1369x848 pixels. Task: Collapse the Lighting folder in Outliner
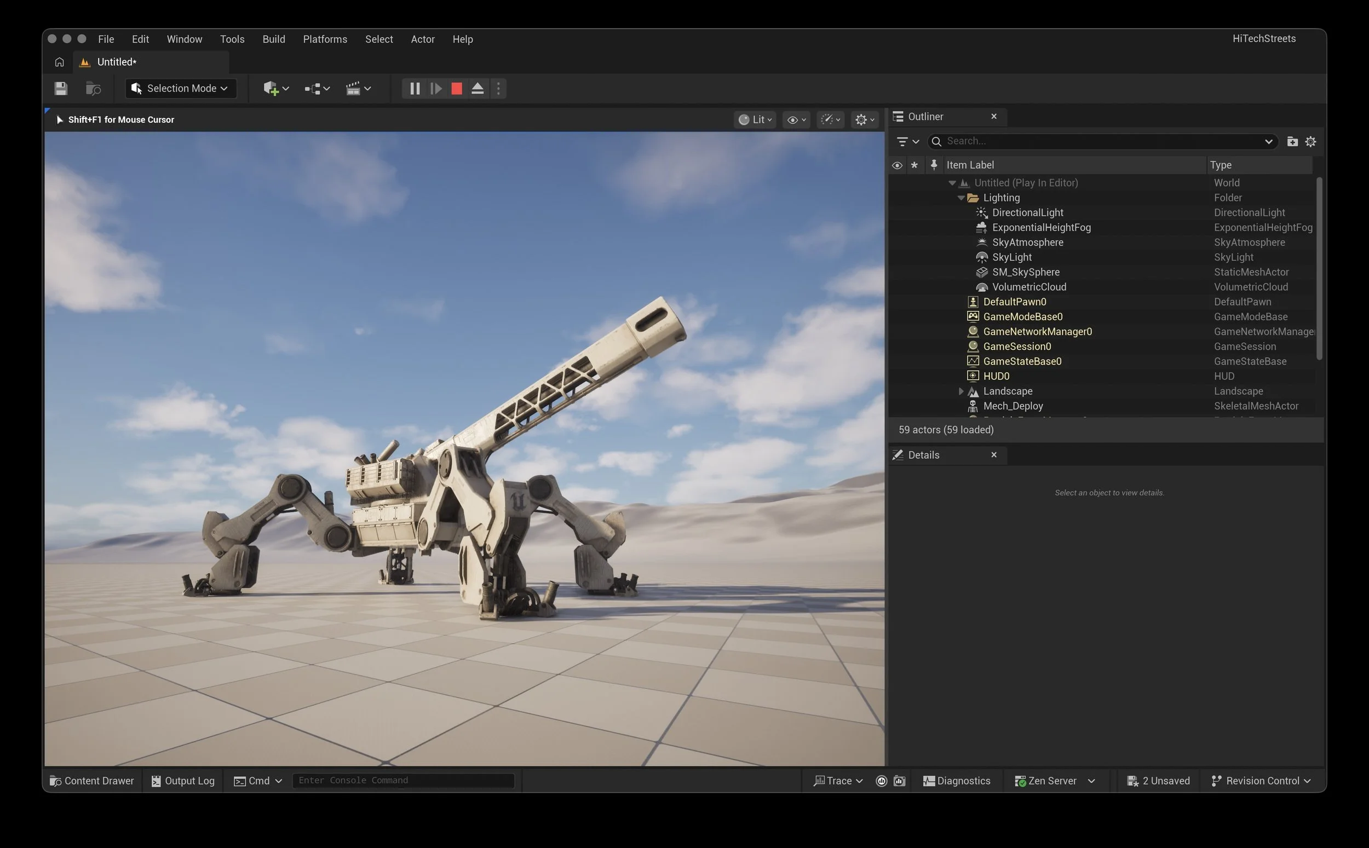click(x=960, y=198)
